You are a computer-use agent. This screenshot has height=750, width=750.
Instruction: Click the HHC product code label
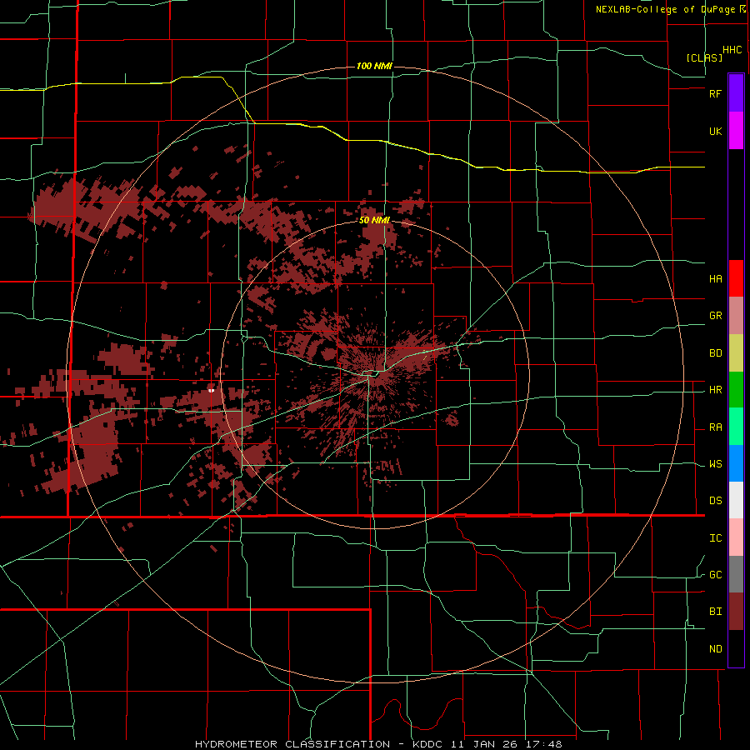732,50
